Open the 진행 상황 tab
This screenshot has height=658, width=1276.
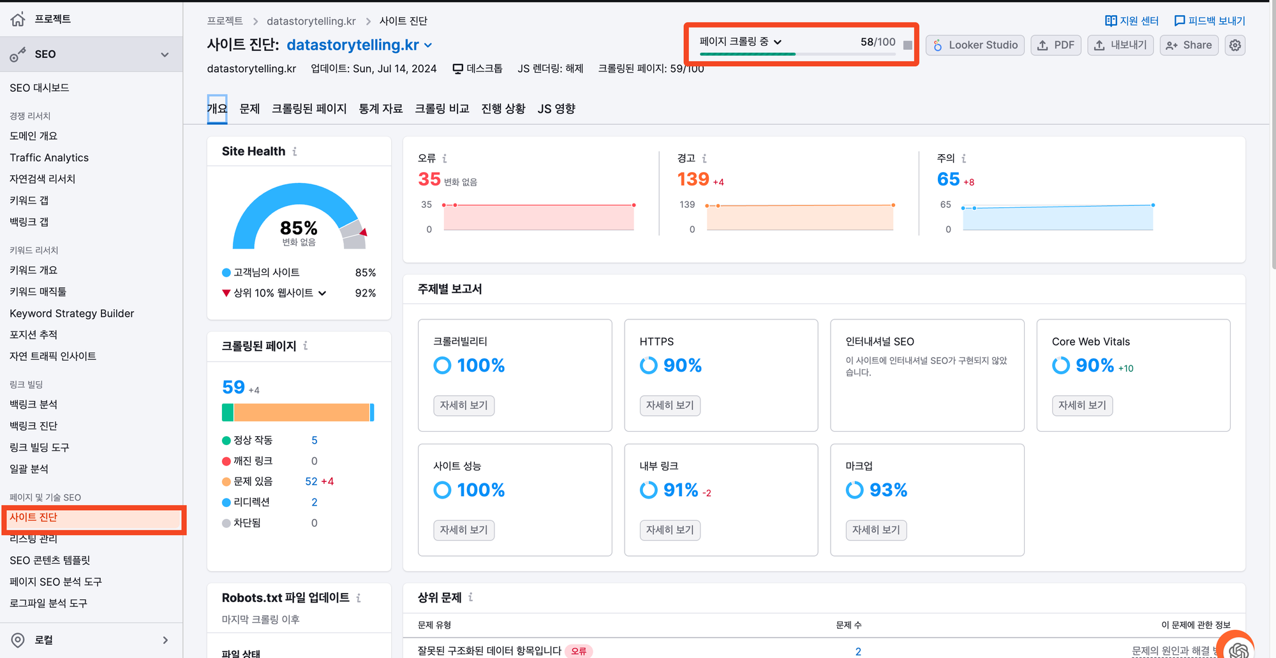click(503, 108)
